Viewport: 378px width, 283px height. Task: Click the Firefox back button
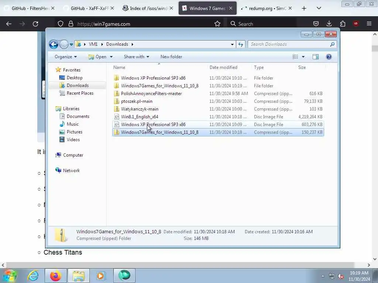pos(9,24)
